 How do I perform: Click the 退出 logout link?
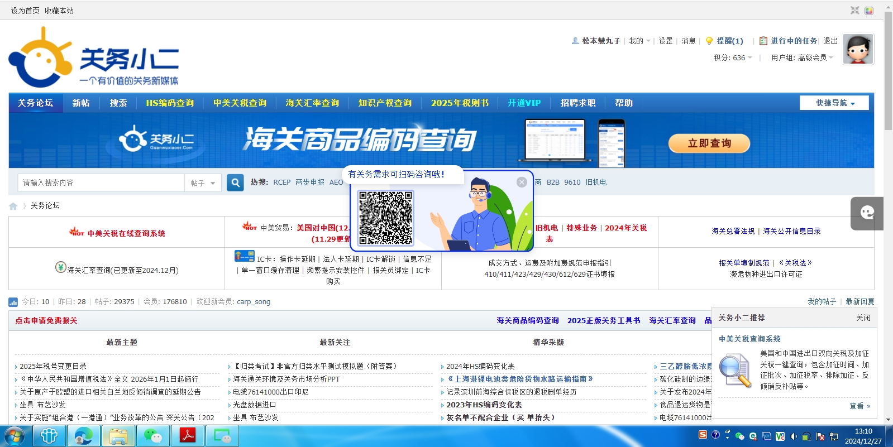click(830, 41)
